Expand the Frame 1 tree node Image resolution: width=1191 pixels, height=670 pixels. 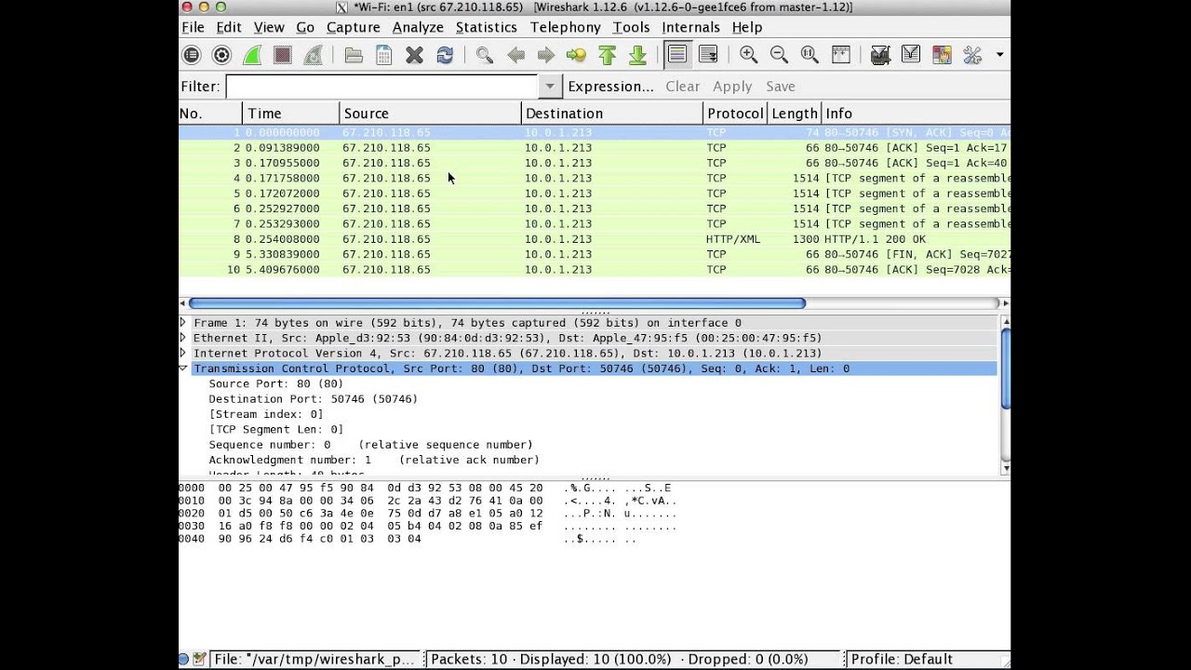coord(183,323)
